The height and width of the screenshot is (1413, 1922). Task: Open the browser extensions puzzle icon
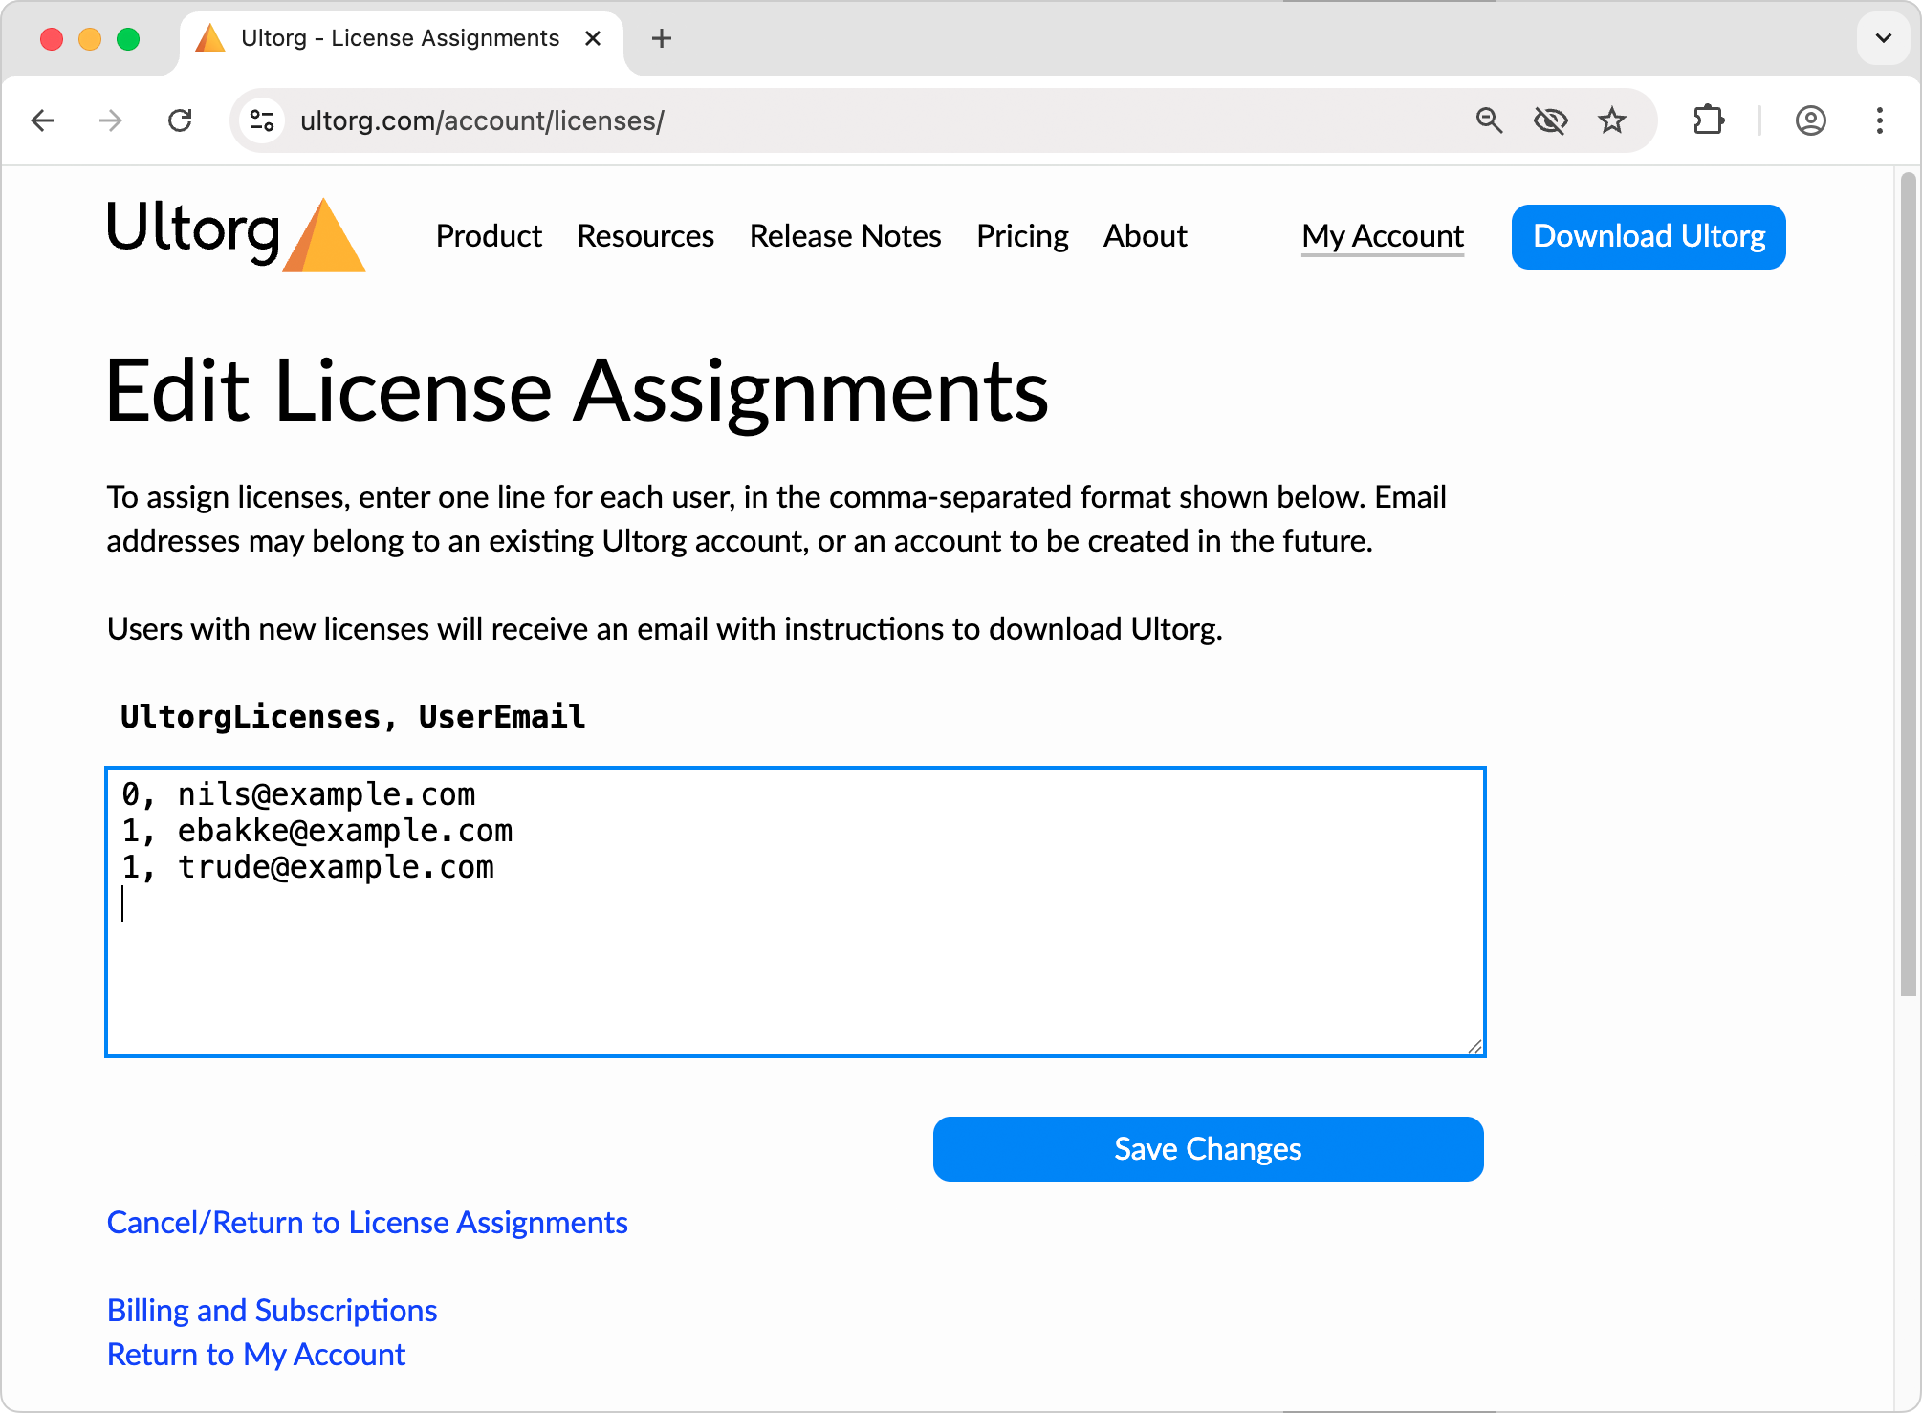(1710, 120)
